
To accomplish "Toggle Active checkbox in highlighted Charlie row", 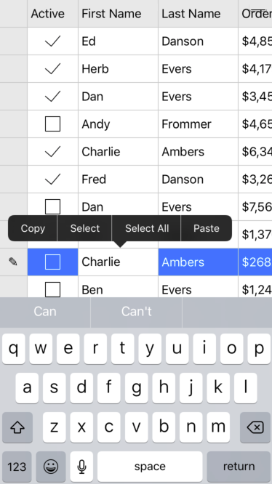I will (x=52, y=262).
